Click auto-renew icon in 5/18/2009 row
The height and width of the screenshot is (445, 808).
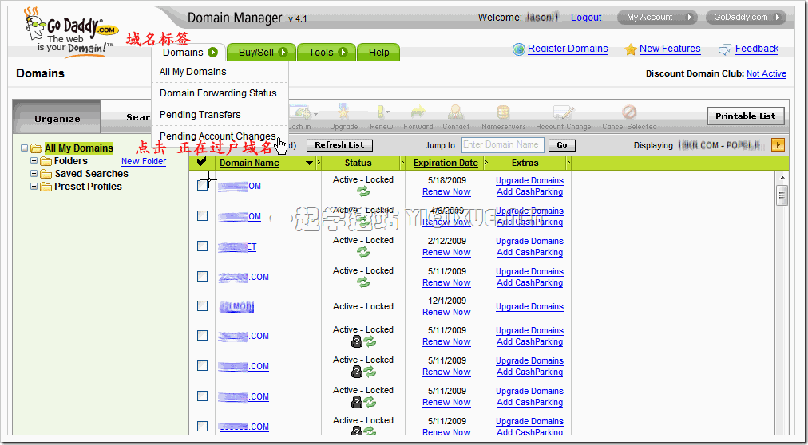[363, 192]
